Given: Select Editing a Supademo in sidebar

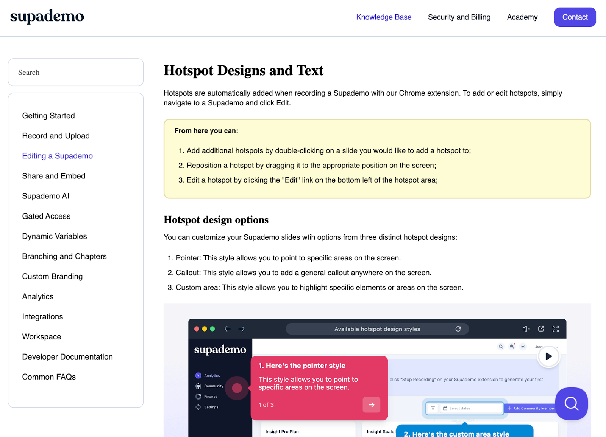Looking at the screenshot, I should (x=58, y=156).
